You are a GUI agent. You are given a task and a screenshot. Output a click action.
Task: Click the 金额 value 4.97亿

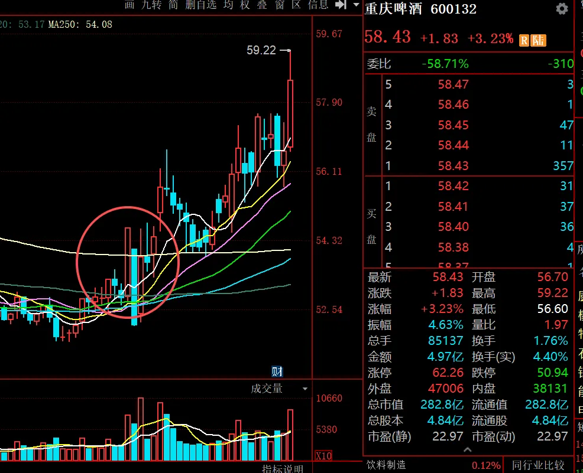click(x=445, y=357)
